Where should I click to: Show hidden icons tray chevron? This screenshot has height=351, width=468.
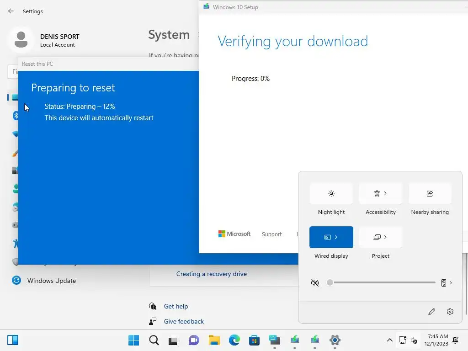click(389, 340)
